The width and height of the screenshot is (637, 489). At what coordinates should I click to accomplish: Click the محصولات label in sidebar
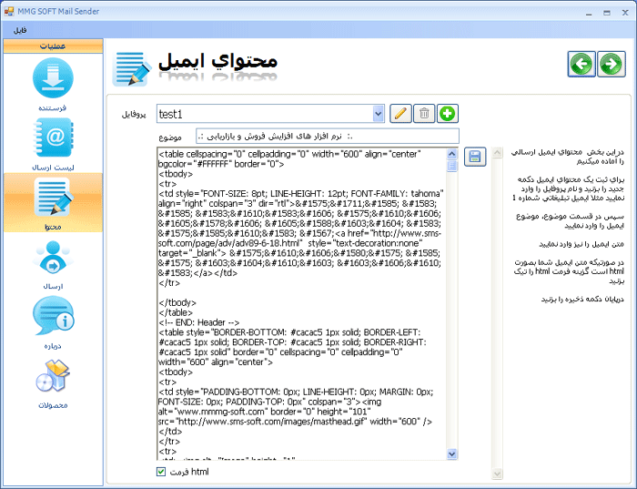coord(53,405)
